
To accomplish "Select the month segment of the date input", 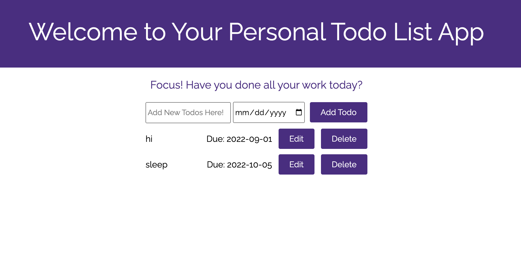I will 242,112.
